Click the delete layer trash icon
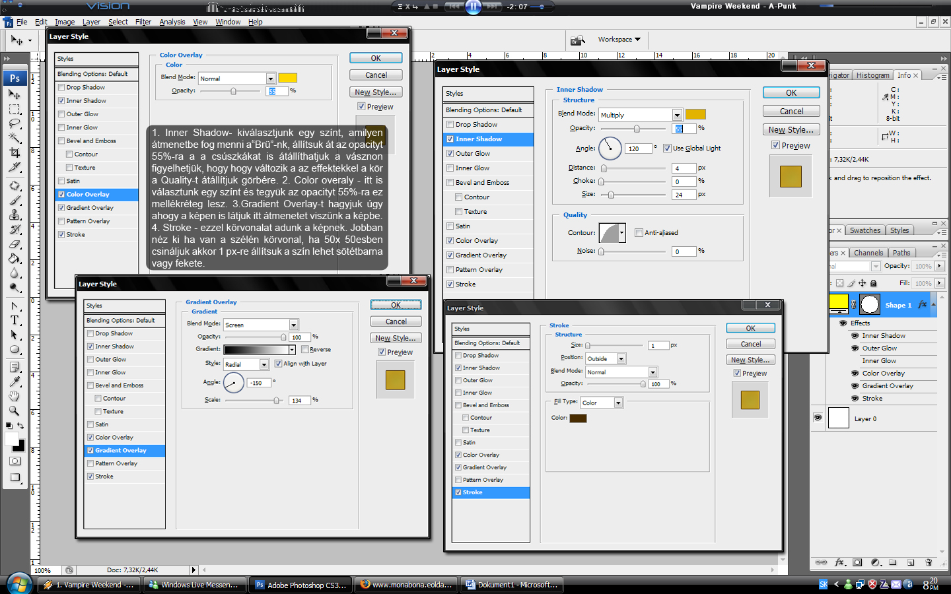951x594 pixels. tap(928, 563)
